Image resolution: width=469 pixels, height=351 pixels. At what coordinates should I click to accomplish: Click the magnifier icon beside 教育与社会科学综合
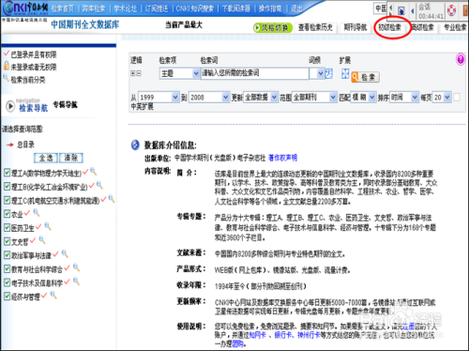coord(76,267)
